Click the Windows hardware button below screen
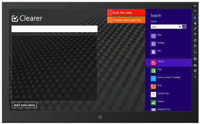This screenshot has height=124, width=200. (x=100, y=117)
